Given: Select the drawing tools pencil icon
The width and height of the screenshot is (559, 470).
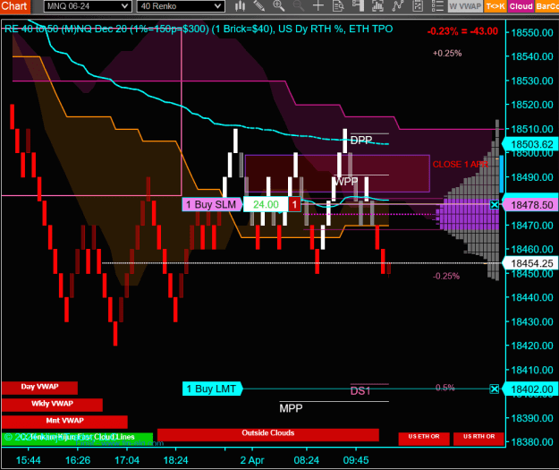Looking at the screenshot, I should pos(259,6).
